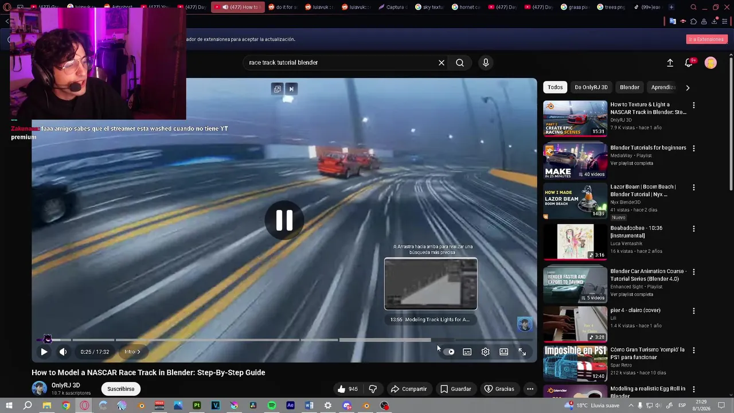The width and height of the screenshot is (734, 413).
Task: Show more filter chips arrow
Action: 688,87
